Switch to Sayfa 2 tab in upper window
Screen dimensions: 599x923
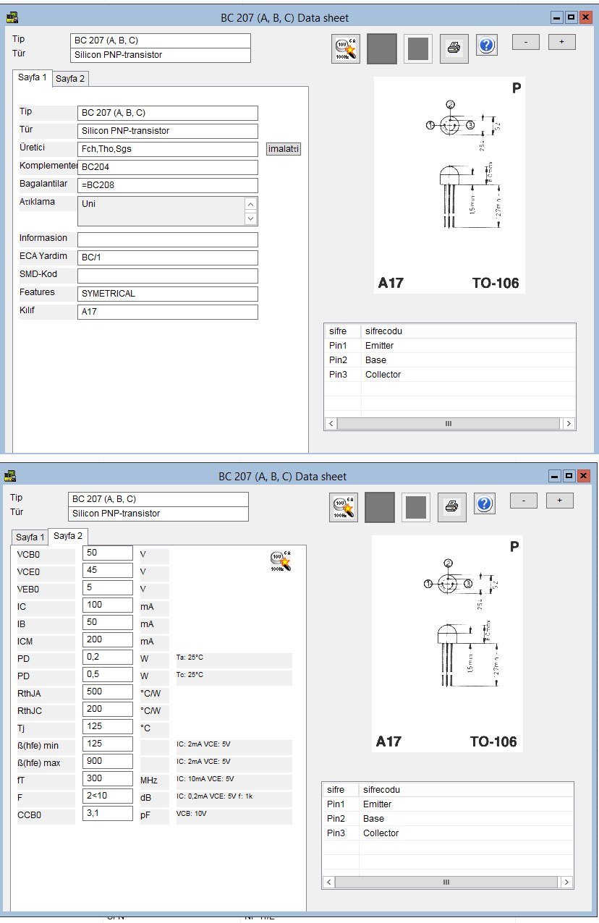[71, 79]
